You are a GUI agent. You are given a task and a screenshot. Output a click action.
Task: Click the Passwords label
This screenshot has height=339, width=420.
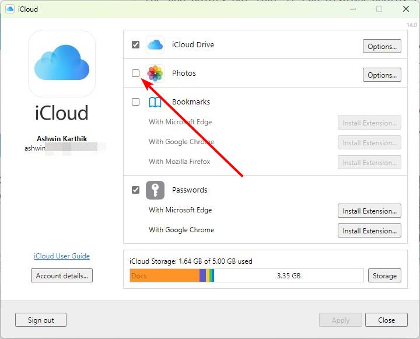coord(190,190)
